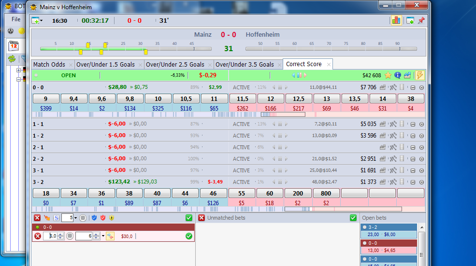Toggle round stop button beside 0-0 odds field
The width and height of the screenshot is (476, 266).
pyautogui.click(x=70, y=236)
